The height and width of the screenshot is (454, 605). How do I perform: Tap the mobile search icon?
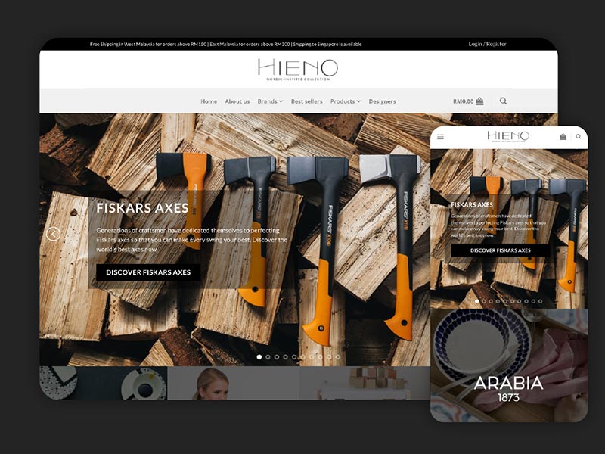(579, 136)
